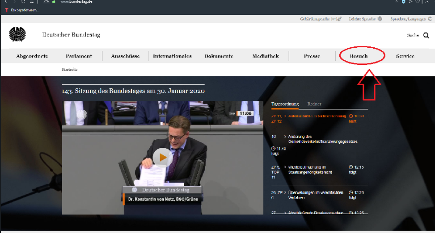Open the Presse menu
This screenshot has height=233, width=435.
point(312,56)
